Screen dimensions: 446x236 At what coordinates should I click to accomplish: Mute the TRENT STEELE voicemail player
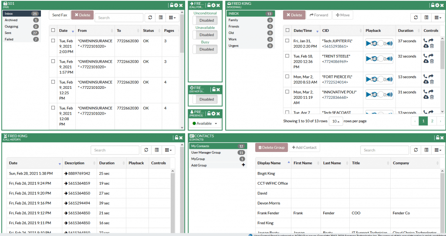click(390, 59)
